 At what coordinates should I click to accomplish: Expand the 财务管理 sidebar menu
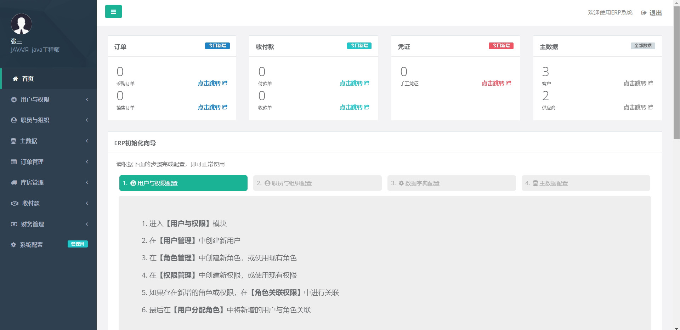[x=87, y=224]
